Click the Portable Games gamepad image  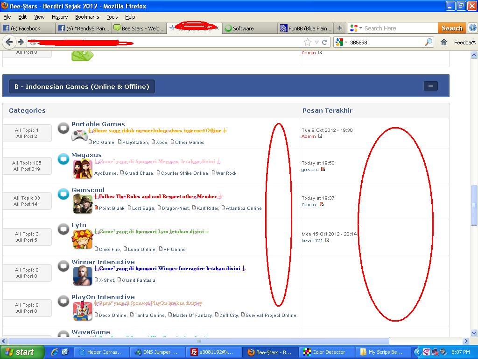point(79,136)
